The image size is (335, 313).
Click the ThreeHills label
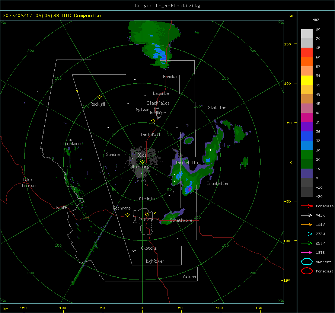click(187, 163)
